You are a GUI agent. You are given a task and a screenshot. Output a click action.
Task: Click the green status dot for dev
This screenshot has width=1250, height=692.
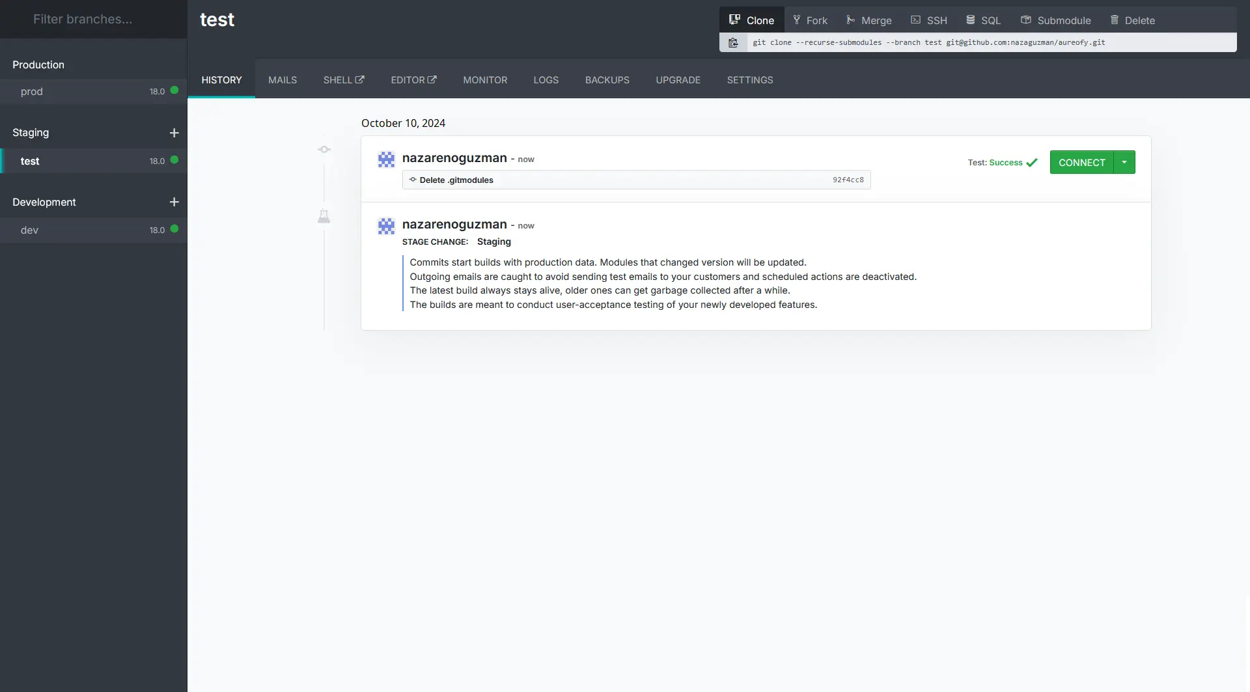coord(174,229)
